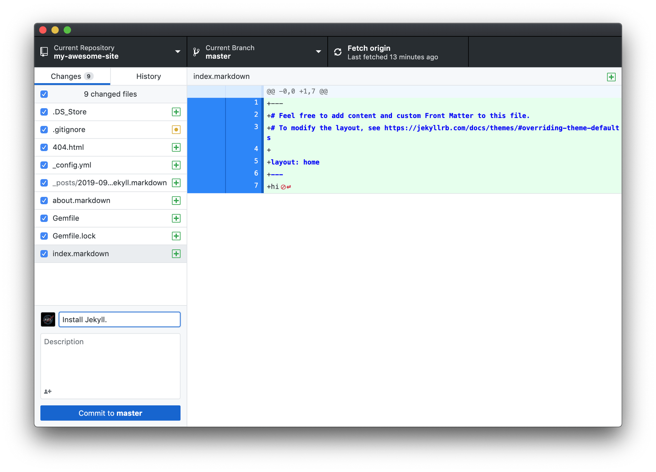Click the added status icon for _config.yml
The height and width of the screenshot is (472, 656).
176,165
